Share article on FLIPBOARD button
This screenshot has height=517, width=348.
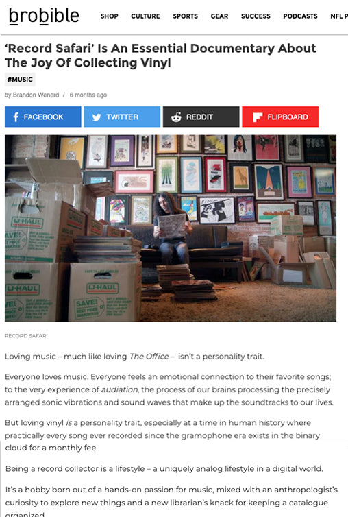pyautogui.click(x=280, y=117)
